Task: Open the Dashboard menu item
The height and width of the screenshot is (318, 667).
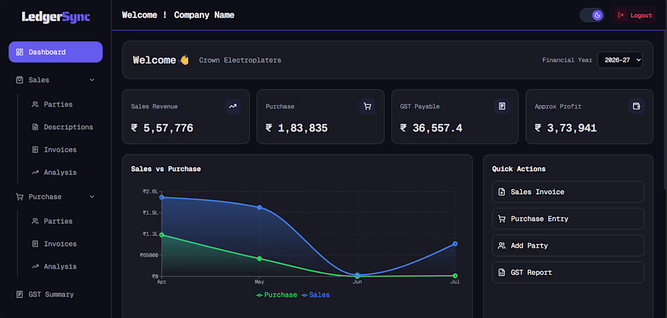Action: tap(56, 52)
